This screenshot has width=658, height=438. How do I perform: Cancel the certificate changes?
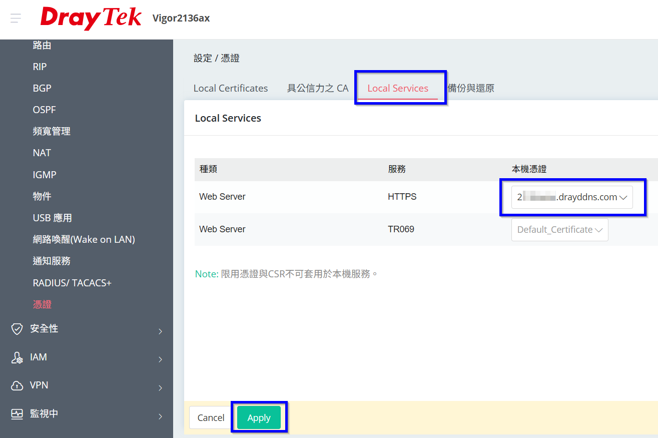click(x=211, y=417)
